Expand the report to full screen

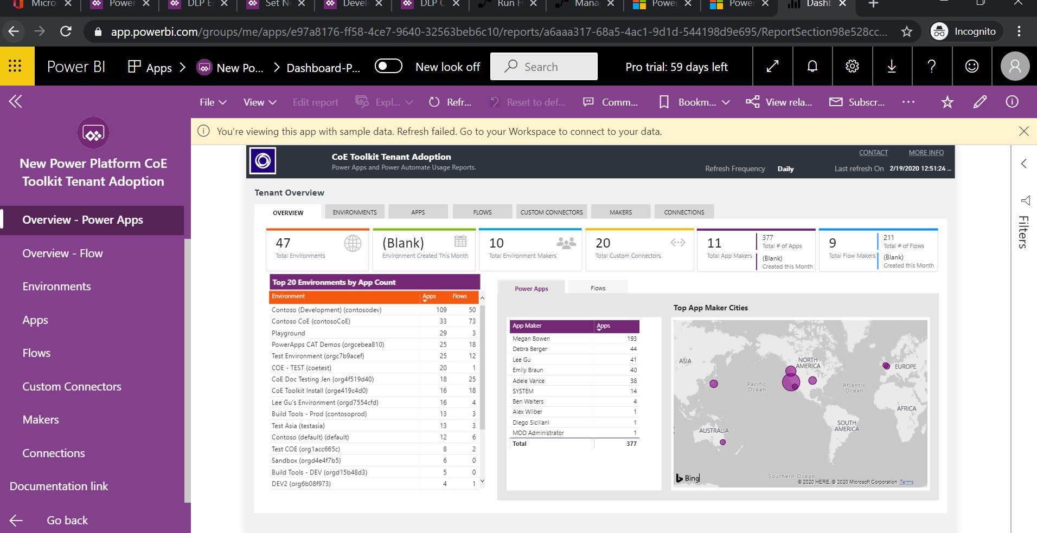click(773, 66)
